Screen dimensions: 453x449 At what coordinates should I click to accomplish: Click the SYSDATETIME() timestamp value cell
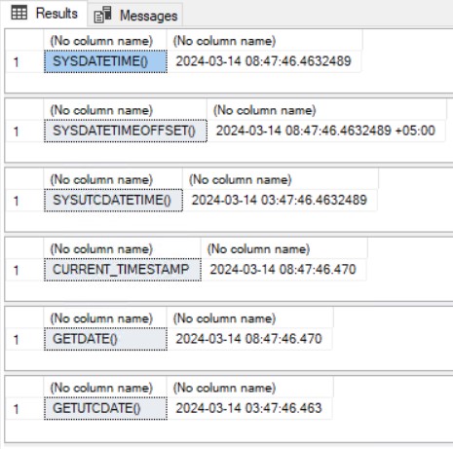pyautogui.click(x=264, y=61)
